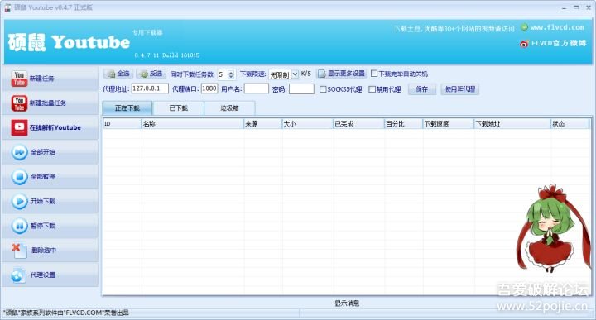Screen dimensions: 596x320
Task: Switch to the 正在下载 tab
Action: [127, 108]
